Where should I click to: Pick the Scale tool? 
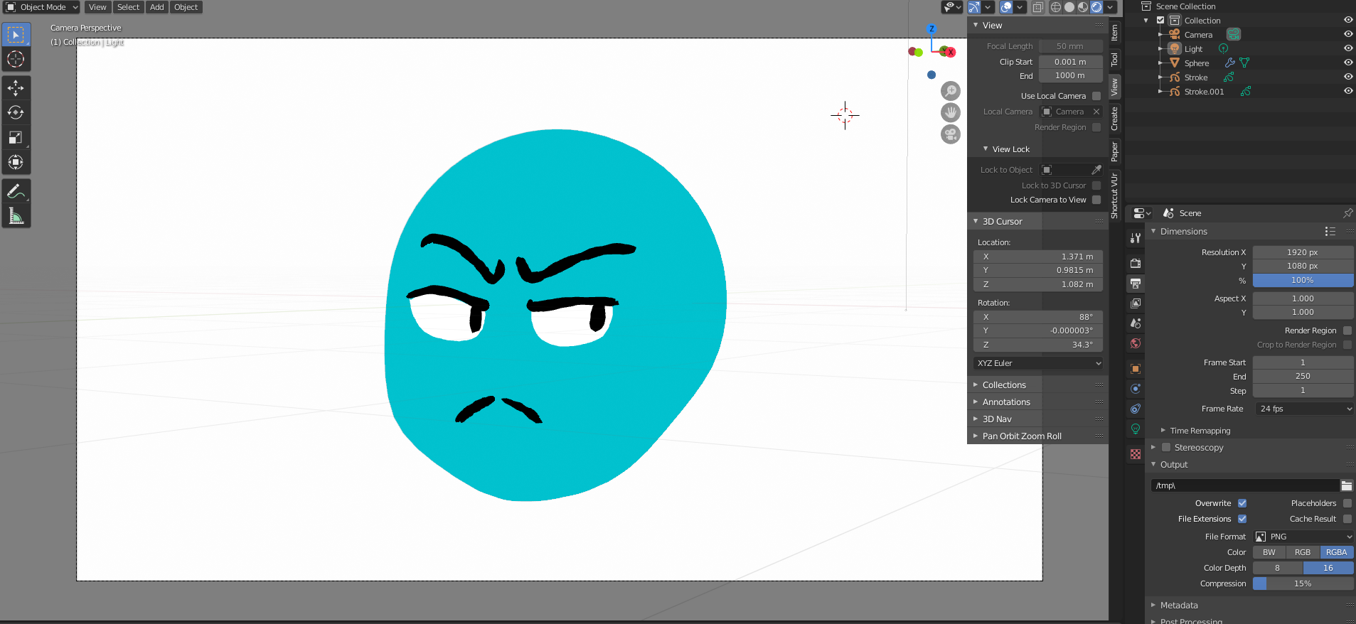coord(16,137)
